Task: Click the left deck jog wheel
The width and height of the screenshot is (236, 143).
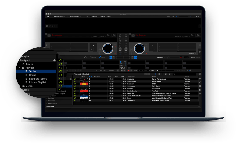Action: point(108,48)
